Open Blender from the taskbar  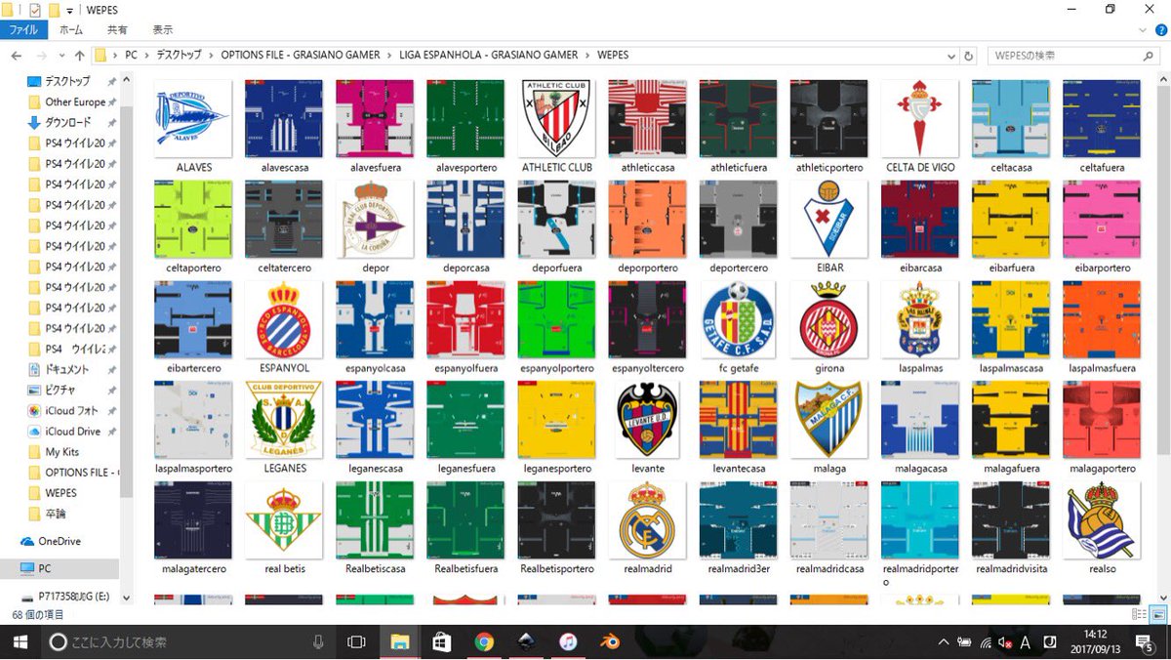click(x=610, y=641)
